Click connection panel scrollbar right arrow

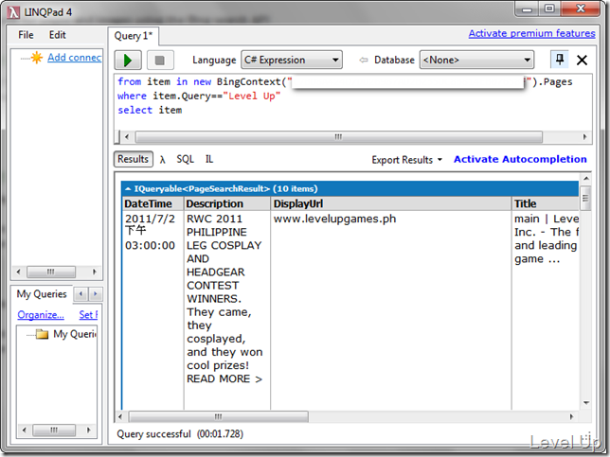(94, 272)
